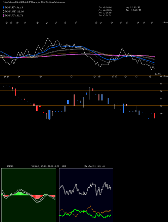Click the 'Pre L: 28.50' value
Screen dimensions: 168x222
click(x=105, y=13)
